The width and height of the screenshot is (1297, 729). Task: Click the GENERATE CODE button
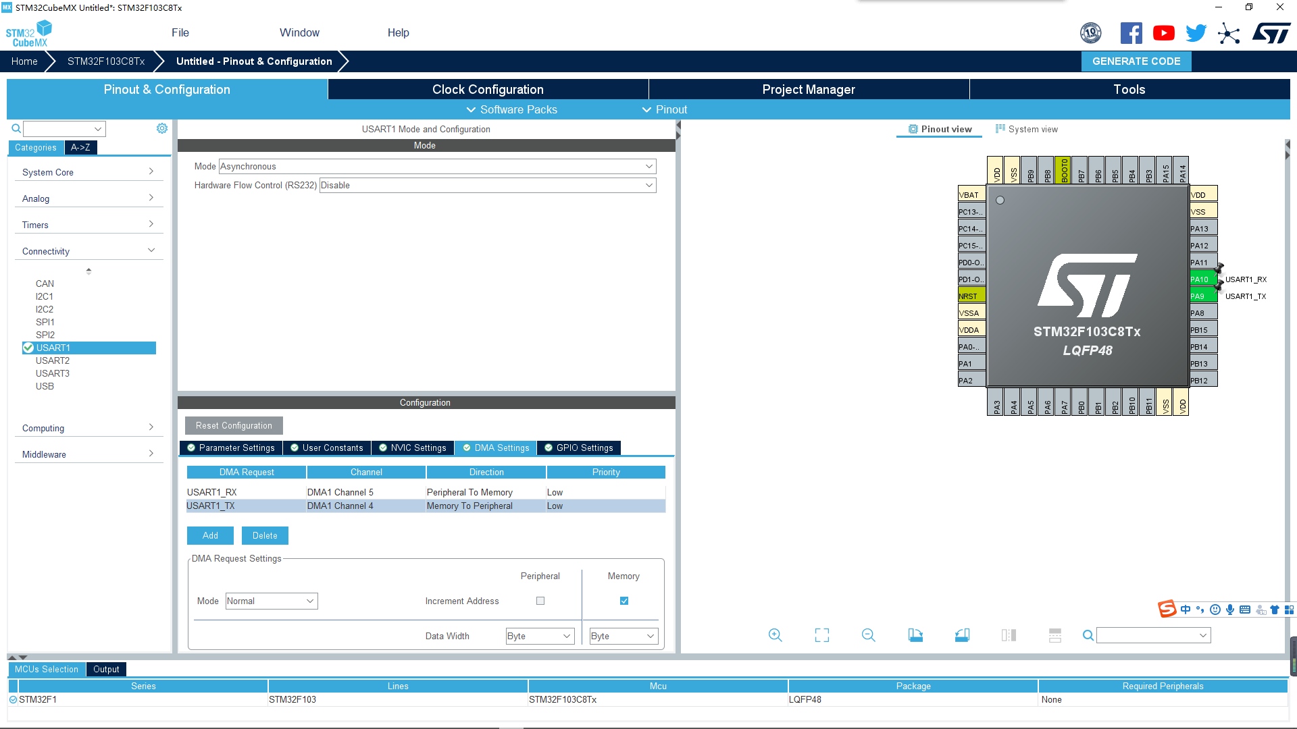1136,61
